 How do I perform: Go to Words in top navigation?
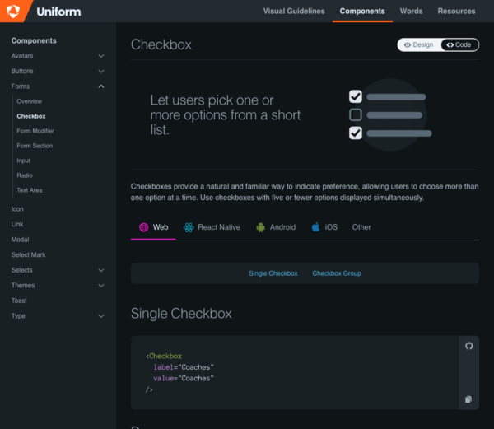(411, 11)
